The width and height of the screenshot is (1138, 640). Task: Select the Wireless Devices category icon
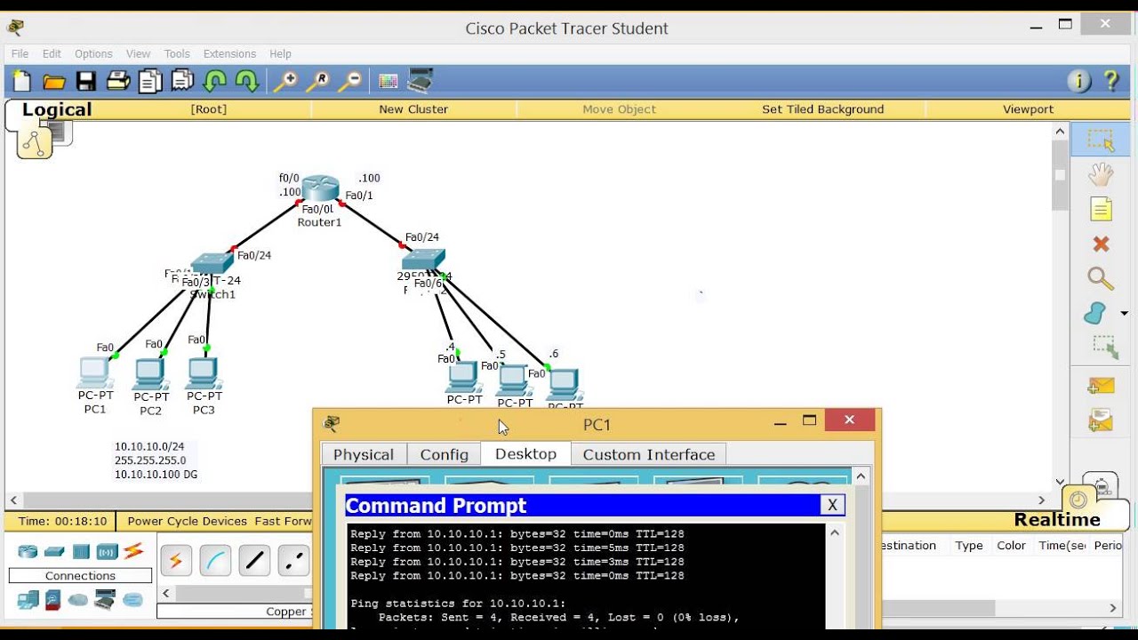coord(108,552)
